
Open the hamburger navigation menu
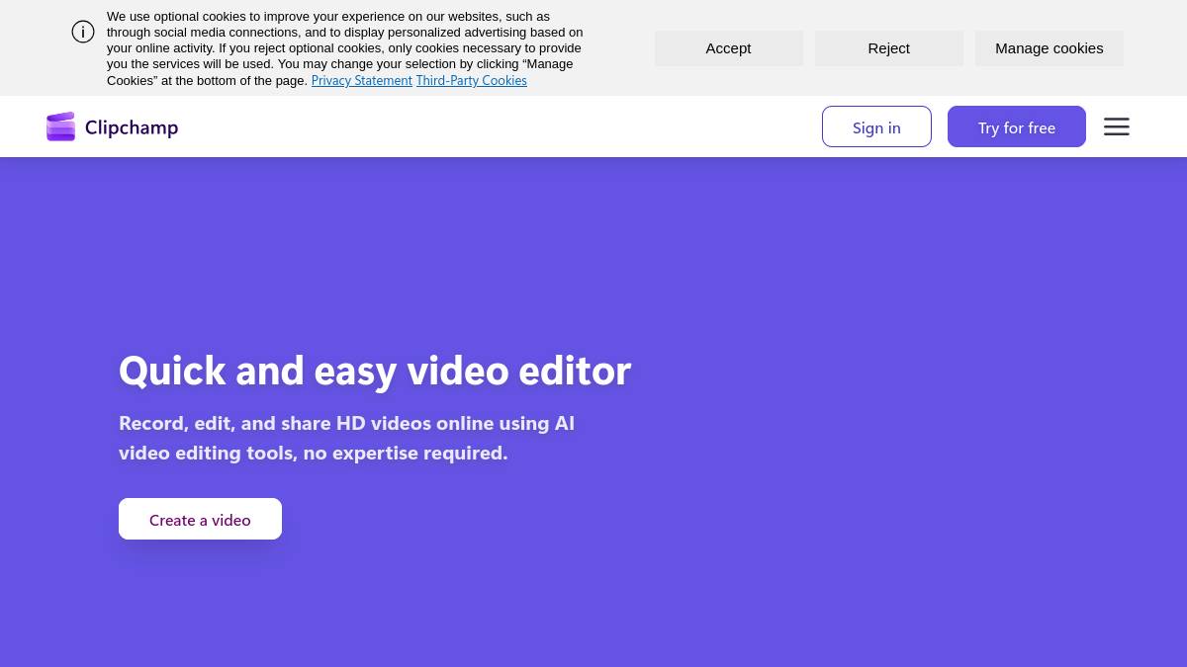coord(1116,126)
